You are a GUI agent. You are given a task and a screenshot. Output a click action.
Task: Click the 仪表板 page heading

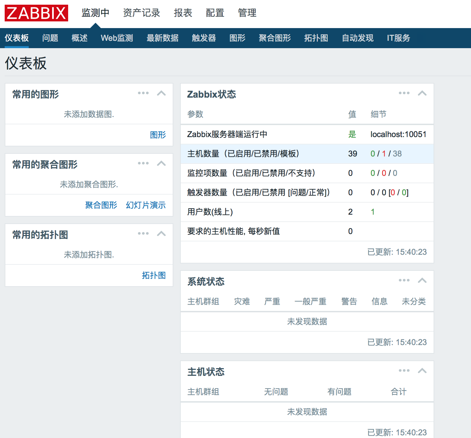26,63
